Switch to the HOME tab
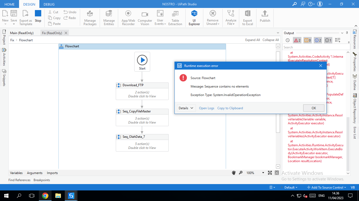 pos(10,4)
